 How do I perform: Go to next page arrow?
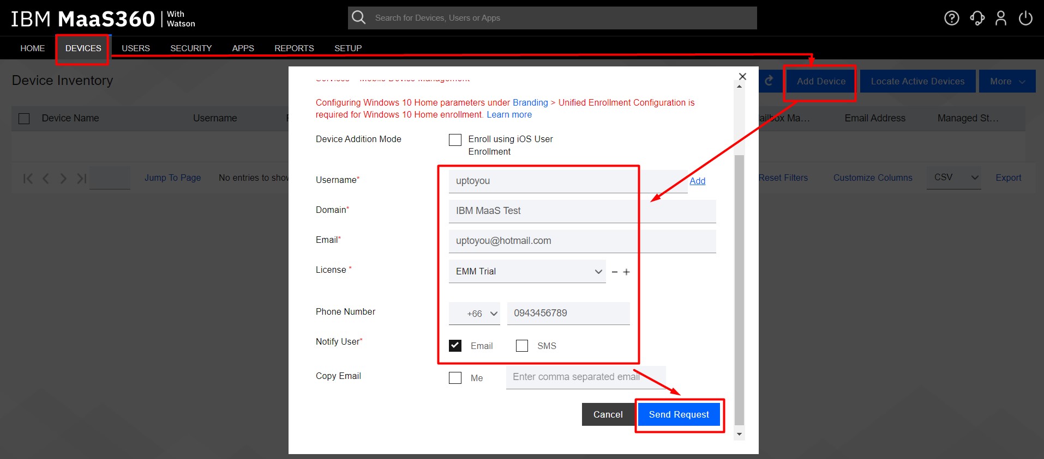tap(63, 178)
